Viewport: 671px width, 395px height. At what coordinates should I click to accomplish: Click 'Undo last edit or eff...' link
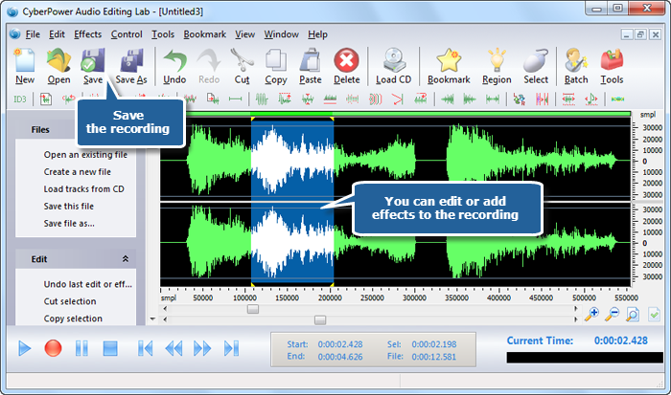(88, 284)
